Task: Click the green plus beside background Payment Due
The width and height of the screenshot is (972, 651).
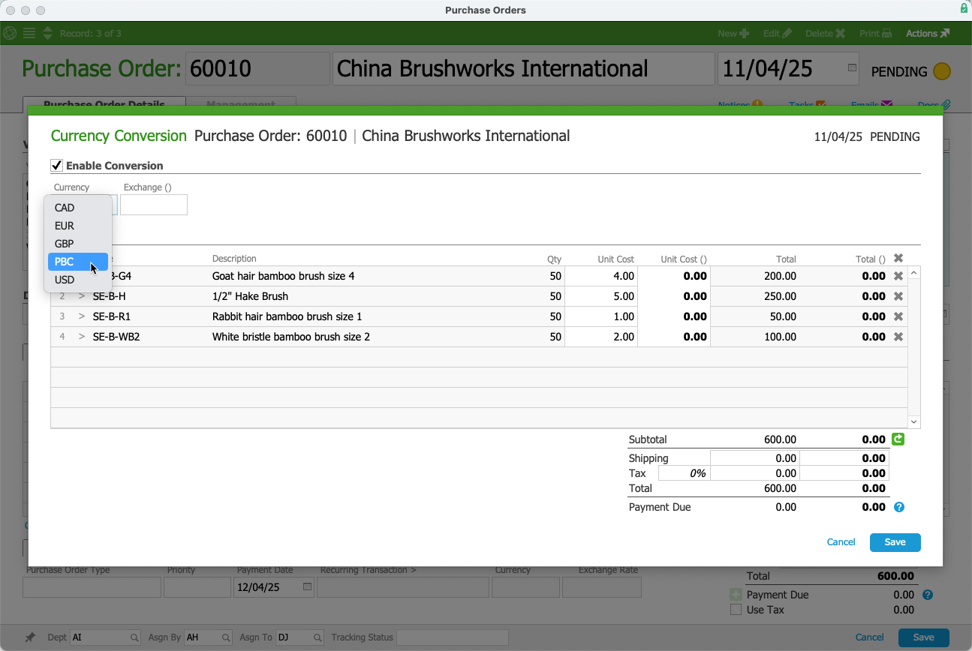Action: 736,595
